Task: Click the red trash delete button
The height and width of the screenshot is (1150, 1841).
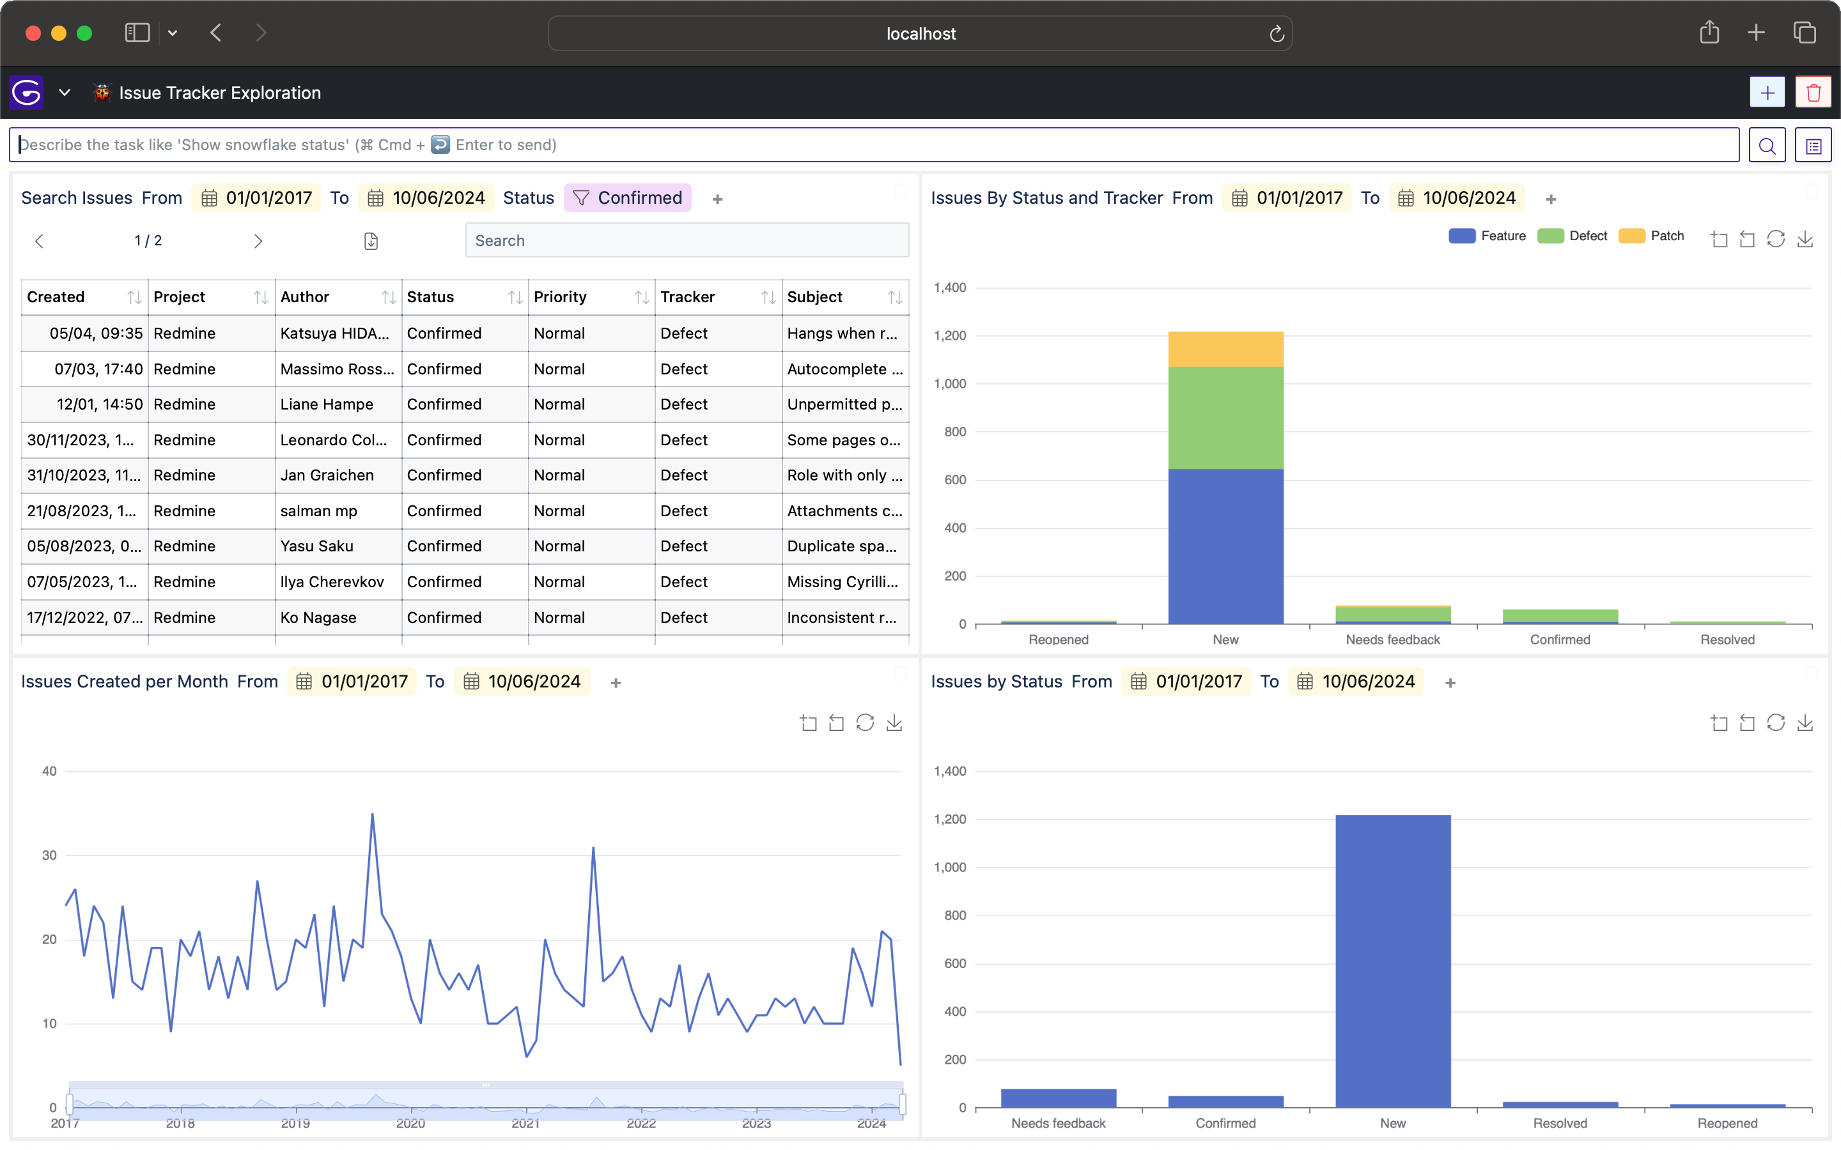Action: [x=1813, y=93]
